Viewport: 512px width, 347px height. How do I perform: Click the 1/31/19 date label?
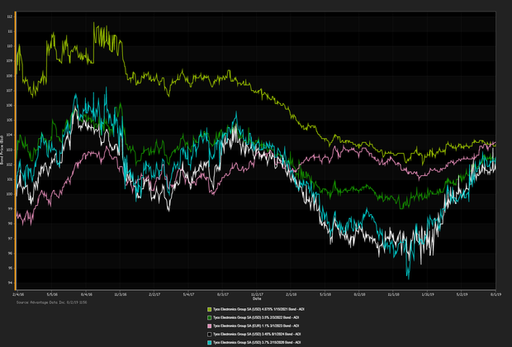point(428,294)
